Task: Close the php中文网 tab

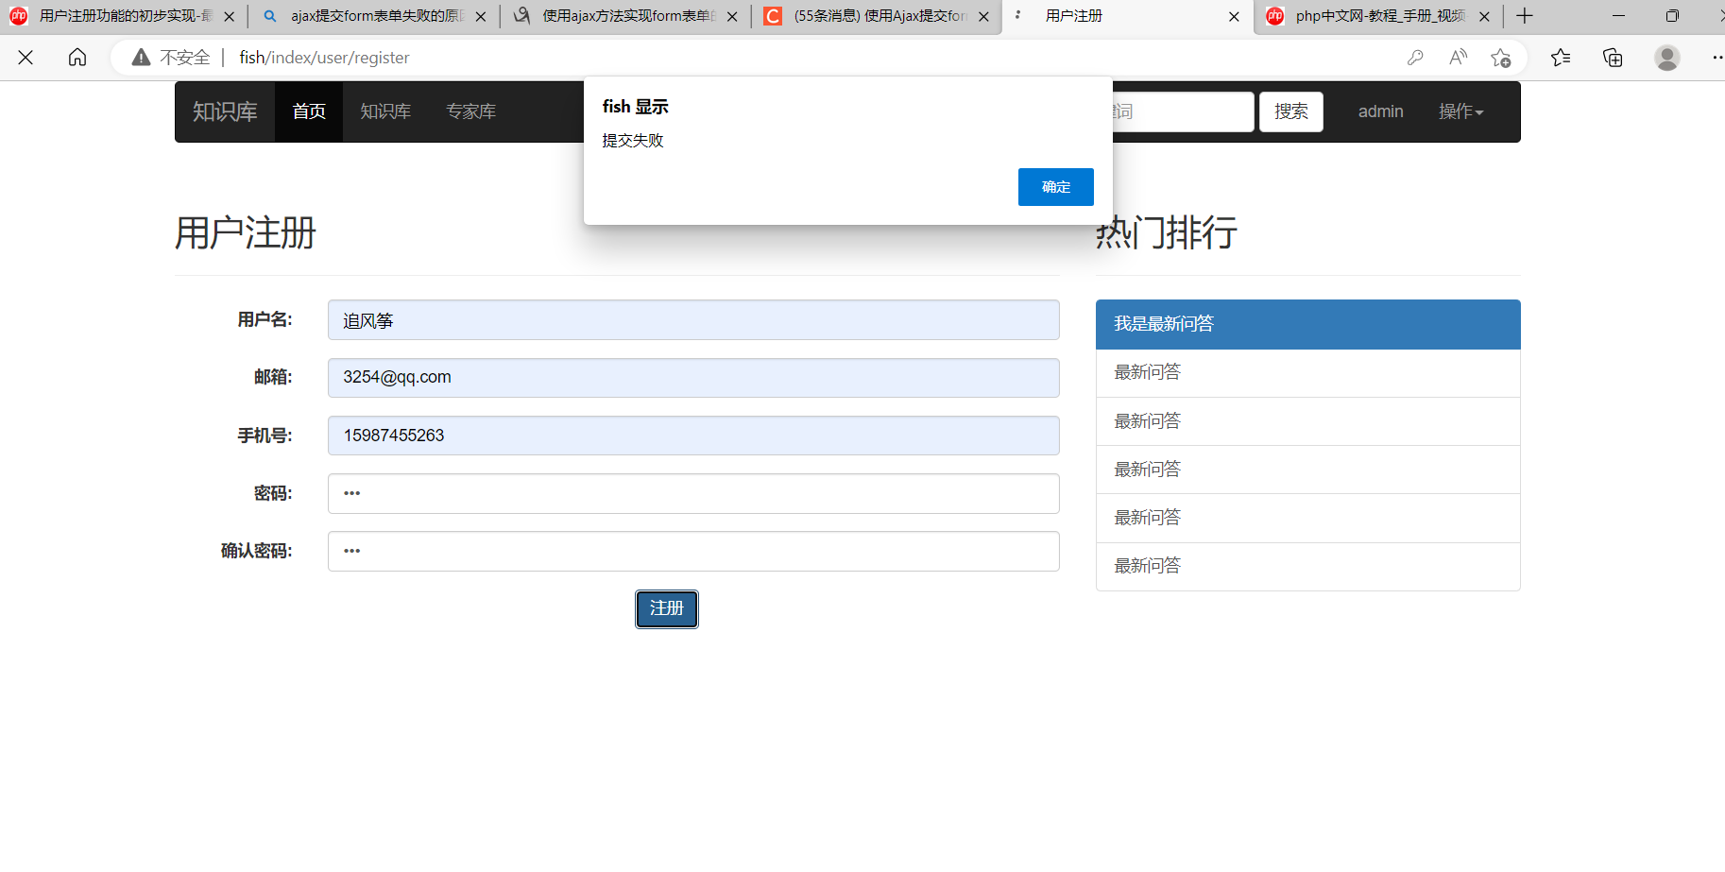Action: click(x=1484, y=16)
